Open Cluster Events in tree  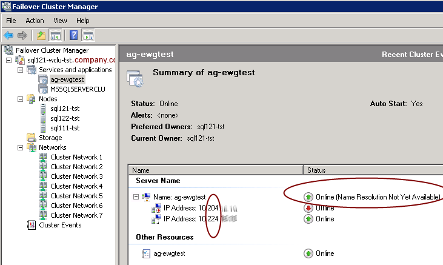(60, 225)
